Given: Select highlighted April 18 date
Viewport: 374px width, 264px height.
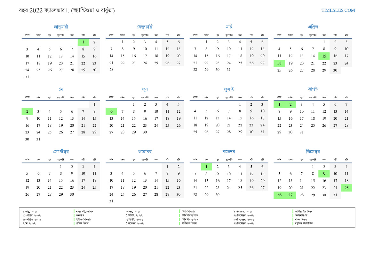Looking at the screenshot, I should tap(279, 63).
